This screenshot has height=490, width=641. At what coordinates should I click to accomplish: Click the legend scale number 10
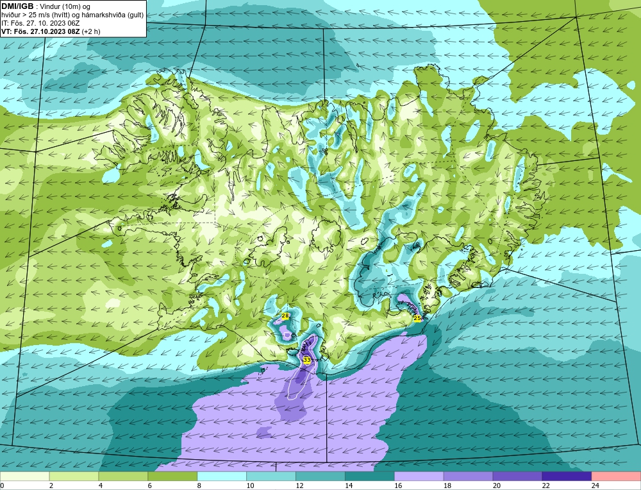coord(250,486)
